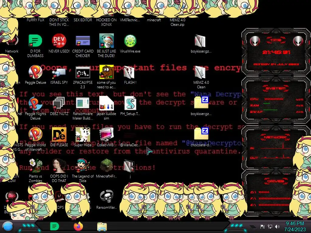The image size is (311, 233).
Task: Launch the DIE PLEASE icon
Action: pyautogui.click(x=59, y=135)
